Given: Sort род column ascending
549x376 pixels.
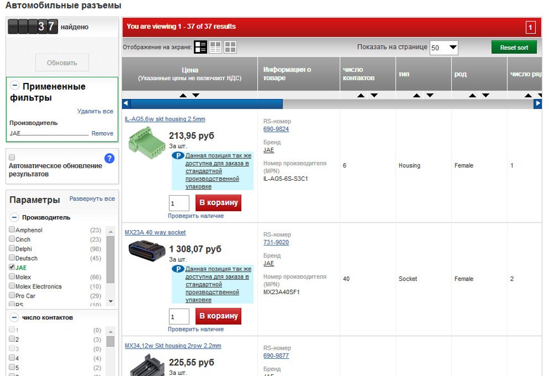Looking at the screenshot, I should 472,96.
